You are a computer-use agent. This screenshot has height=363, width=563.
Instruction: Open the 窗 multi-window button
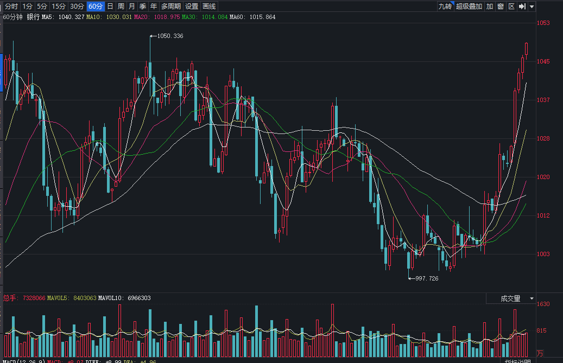pyautogui.click(x=501, y=7)
